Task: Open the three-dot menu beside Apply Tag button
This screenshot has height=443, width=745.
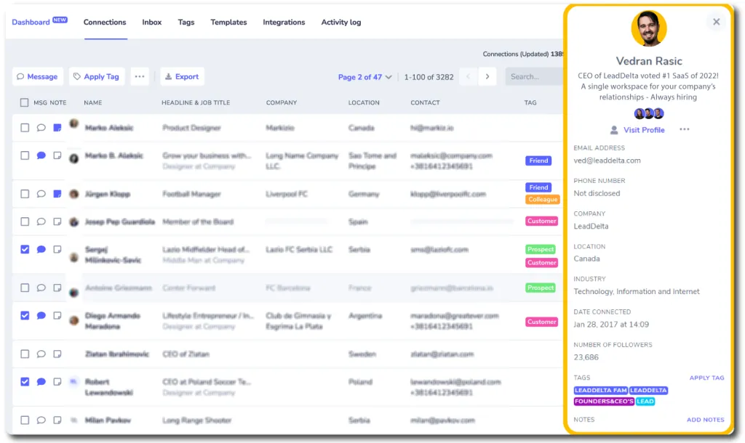Action: click(x=140, y=76)
